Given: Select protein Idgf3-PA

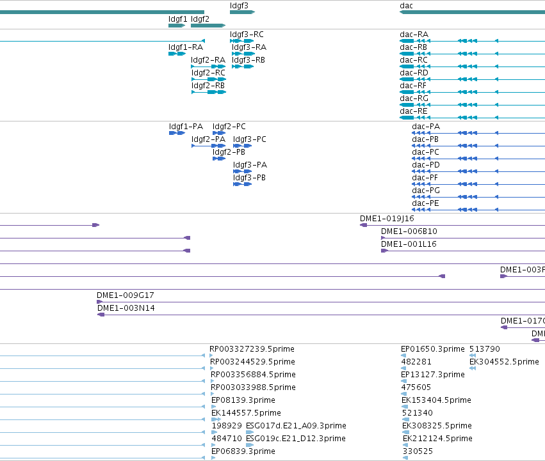Looking at the screenshot, I should [x=242, y=171].
